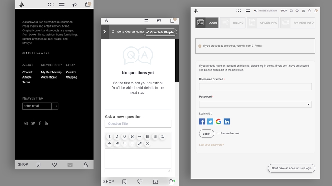Click the Question Title input field
This screenshot has width=332, height=186.
point(138,124)
